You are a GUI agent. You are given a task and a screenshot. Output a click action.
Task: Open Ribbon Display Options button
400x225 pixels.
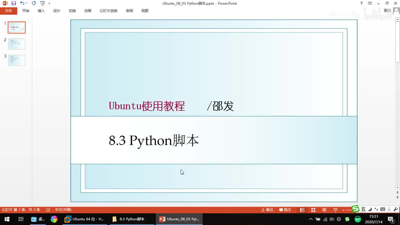click(370, 3)
